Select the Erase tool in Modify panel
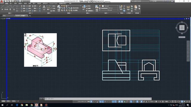The height and width of the screenshot is (107, 191). (x=40, y=6)
